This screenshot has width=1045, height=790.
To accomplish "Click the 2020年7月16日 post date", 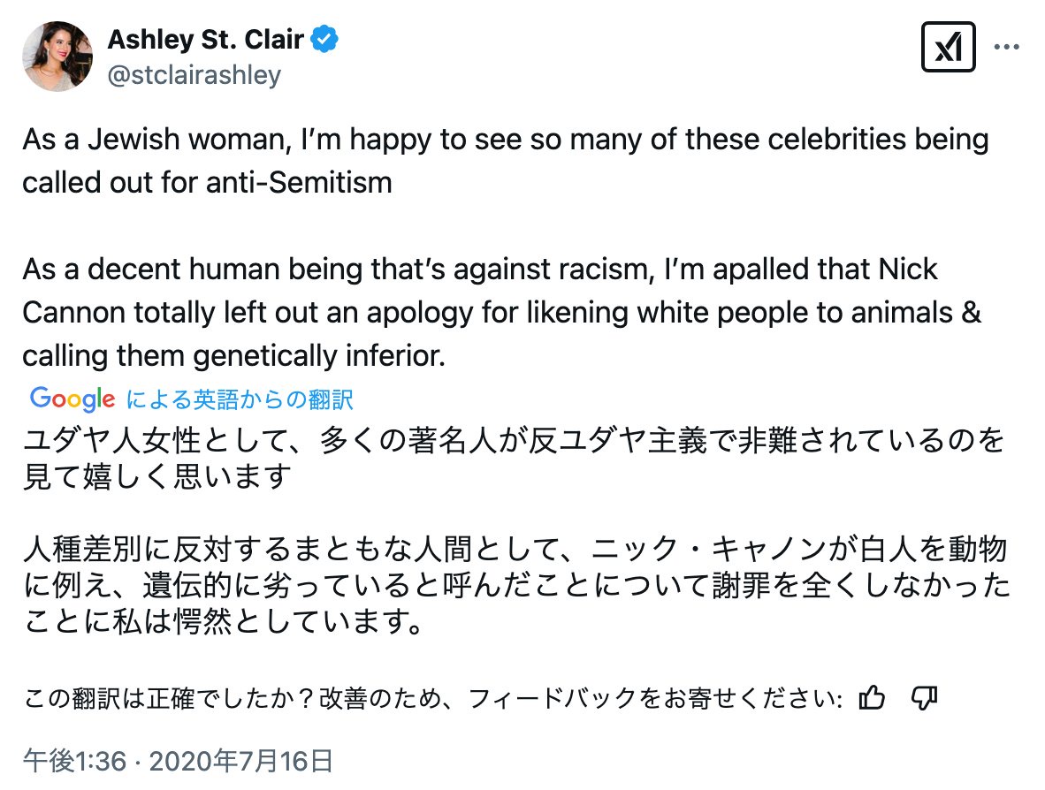I will (x=243, y=760).
